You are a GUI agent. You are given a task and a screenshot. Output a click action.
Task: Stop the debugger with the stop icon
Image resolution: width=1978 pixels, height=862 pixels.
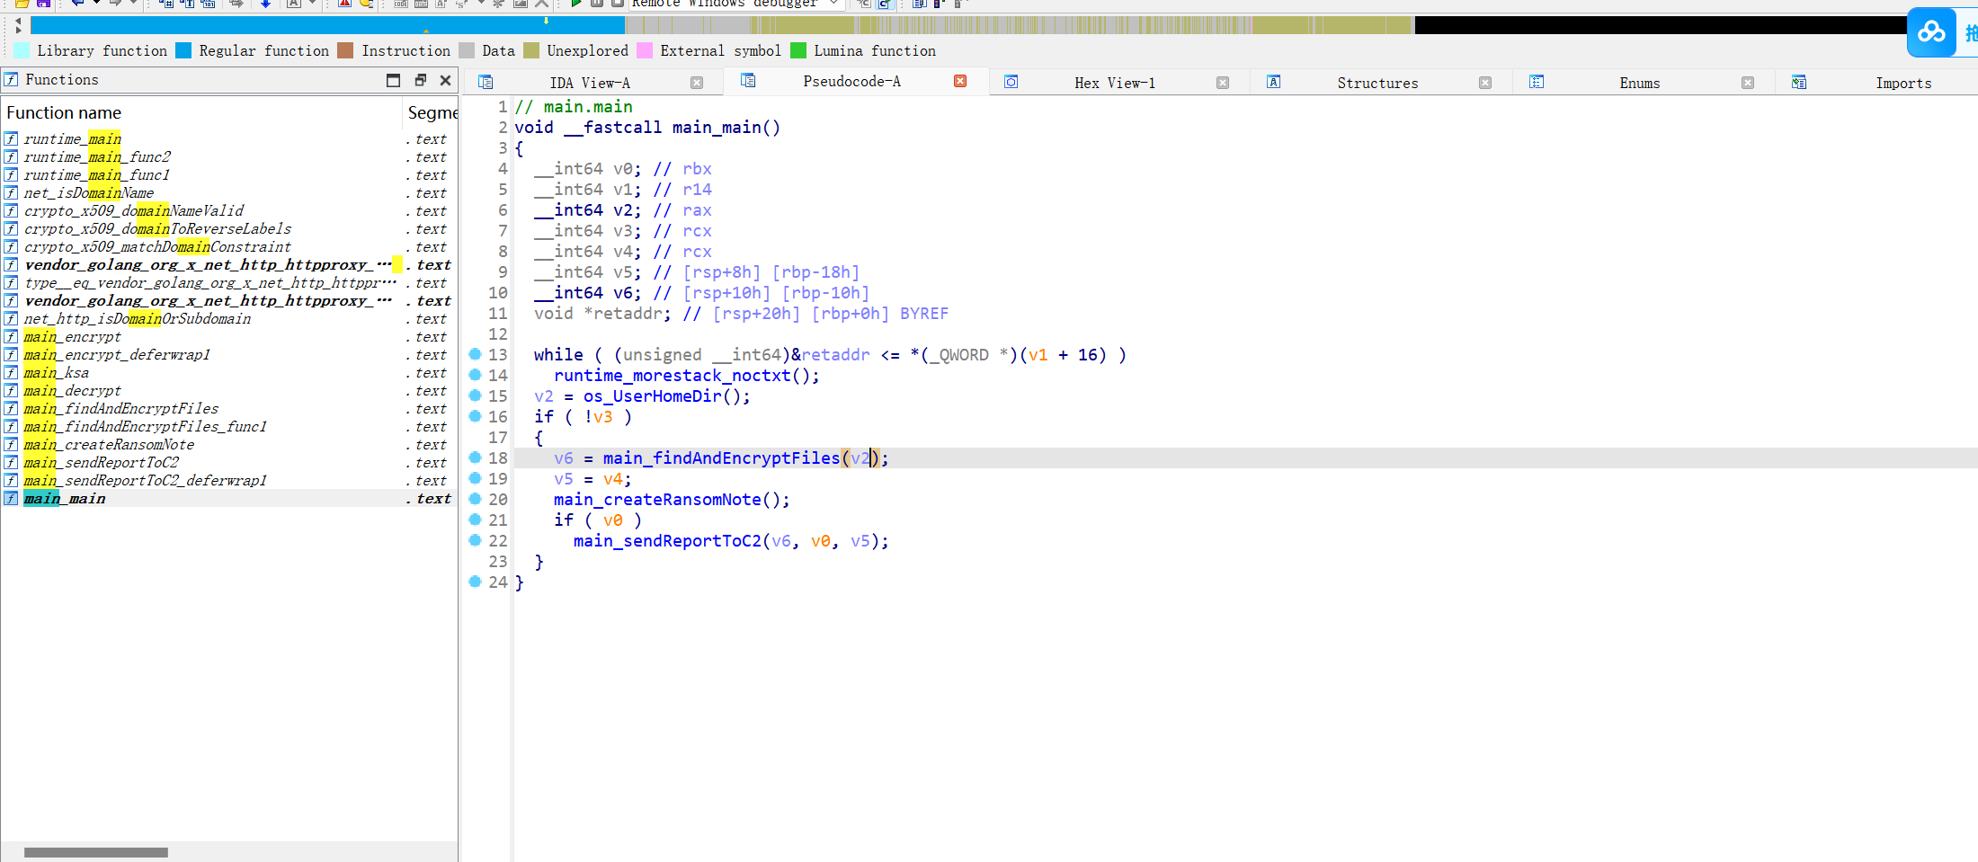point(619,4)
